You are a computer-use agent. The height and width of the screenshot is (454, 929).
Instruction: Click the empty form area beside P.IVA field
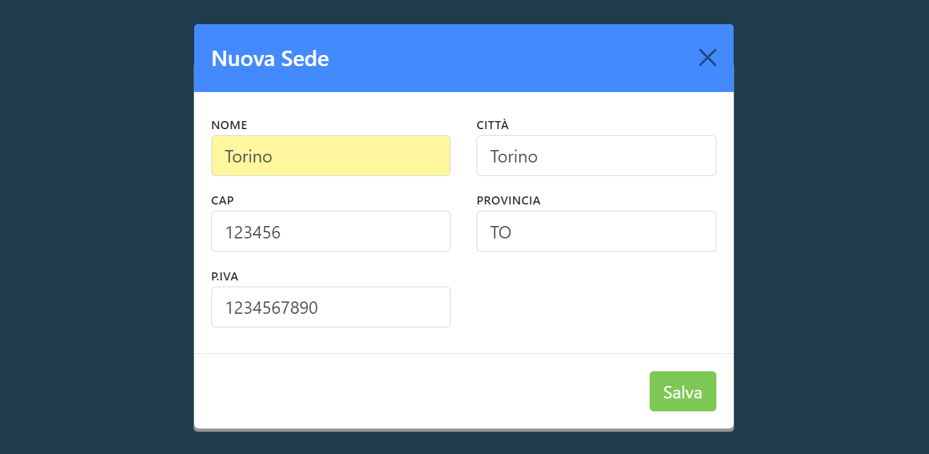tap(596, 307)
